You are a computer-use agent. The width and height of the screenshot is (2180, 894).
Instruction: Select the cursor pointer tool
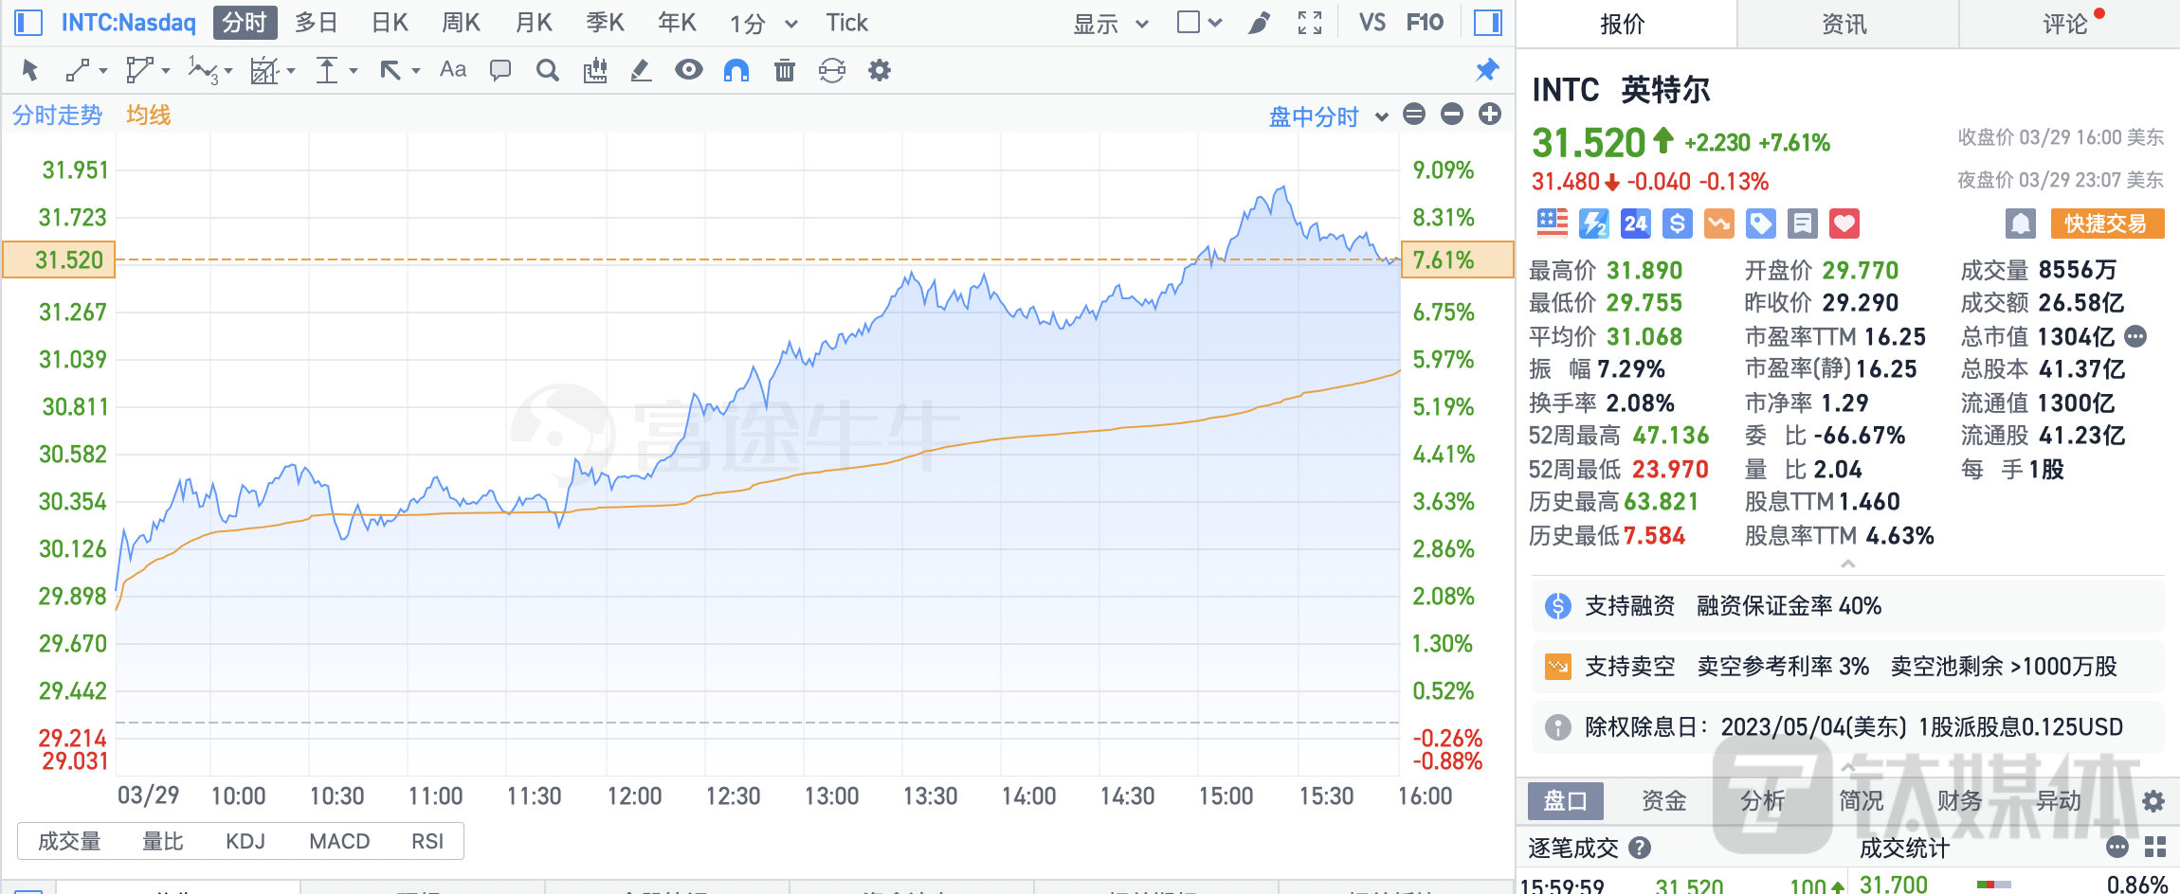click(30, 70)
